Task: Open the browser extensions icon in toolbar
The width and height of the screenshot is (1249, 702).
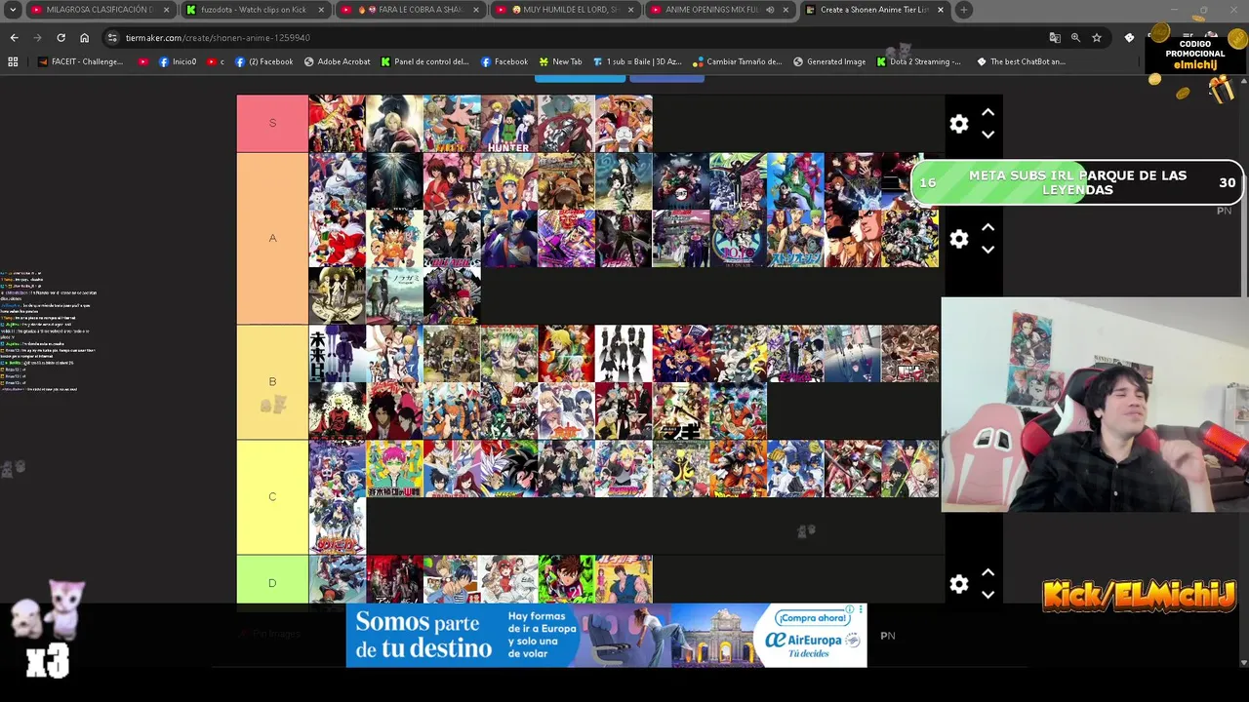Action: tap(1130, 37)
